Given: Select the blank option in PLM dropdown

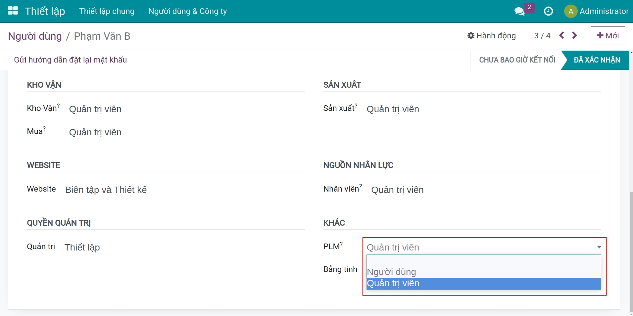Looking at the screenshot, I should click(x=484, y=261).
